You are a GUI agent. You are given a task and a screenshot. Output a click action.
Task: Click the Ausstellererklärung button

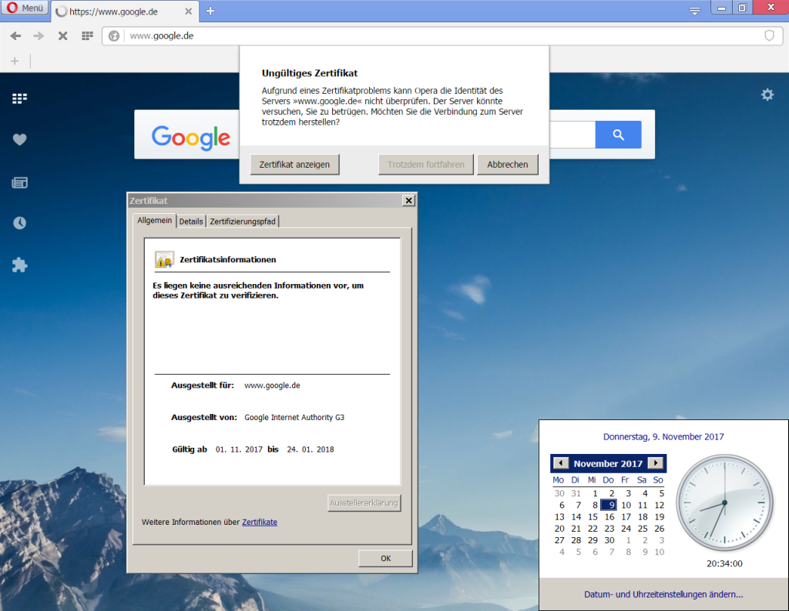[364, 503]
